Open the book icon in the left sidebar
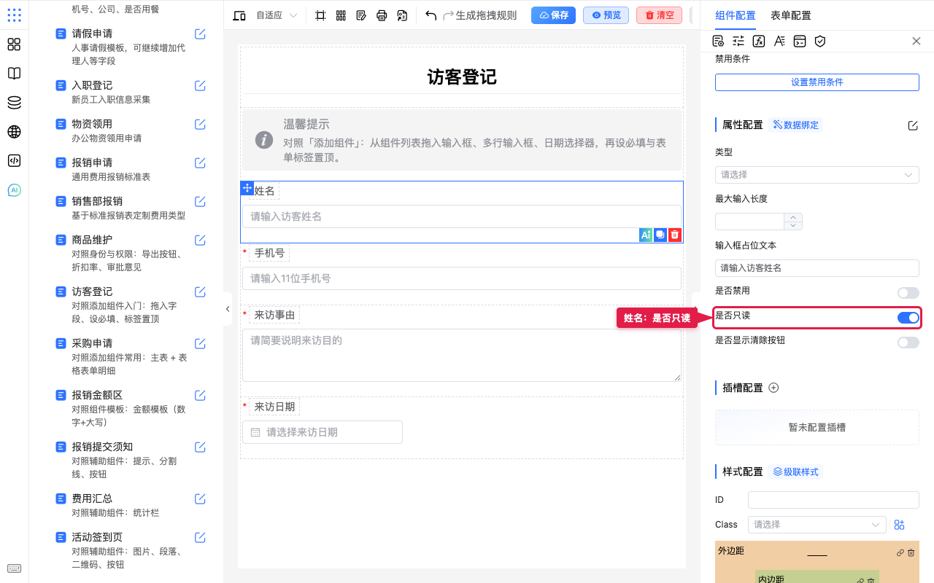The height and width of the screenshot is (583, 934). (14, 74)
